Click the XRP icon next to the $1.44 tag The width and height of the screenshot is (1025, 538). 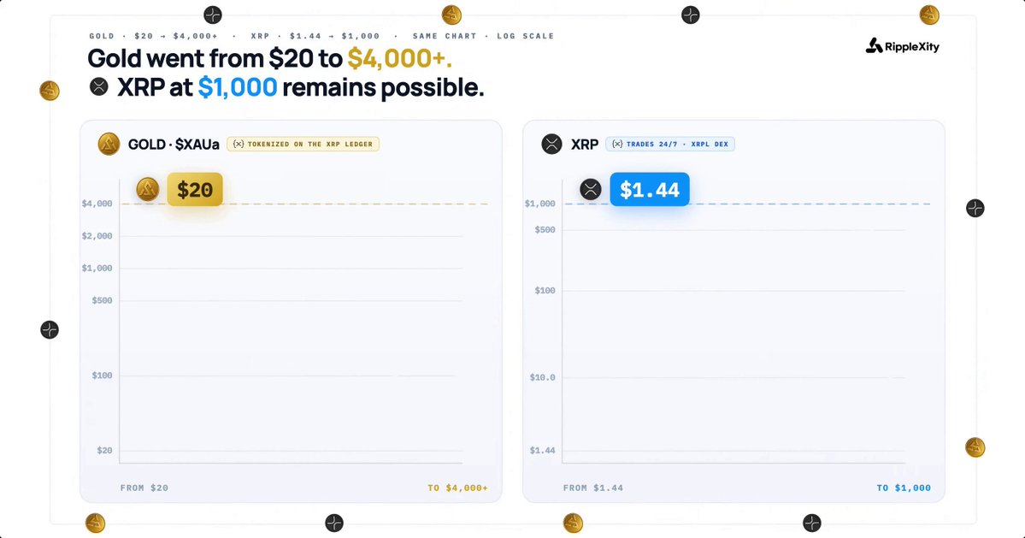(590, 190)
